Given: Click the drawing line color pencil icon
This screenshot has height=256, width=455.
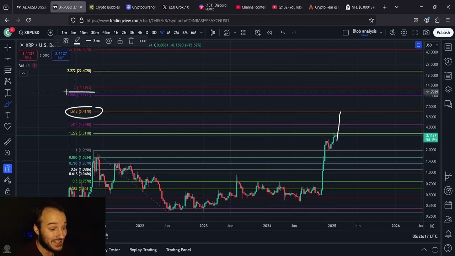Looking at the screenshot, I should 77,41.
